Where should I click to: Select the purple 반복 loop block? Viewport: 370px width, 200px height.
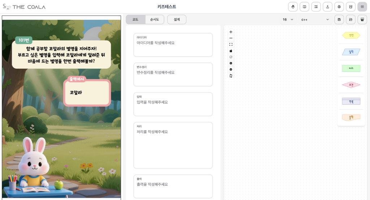tap(351, 101)
